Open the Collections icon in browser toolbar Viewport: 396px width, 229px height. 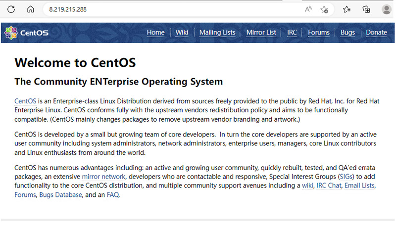tap(367, 9)
